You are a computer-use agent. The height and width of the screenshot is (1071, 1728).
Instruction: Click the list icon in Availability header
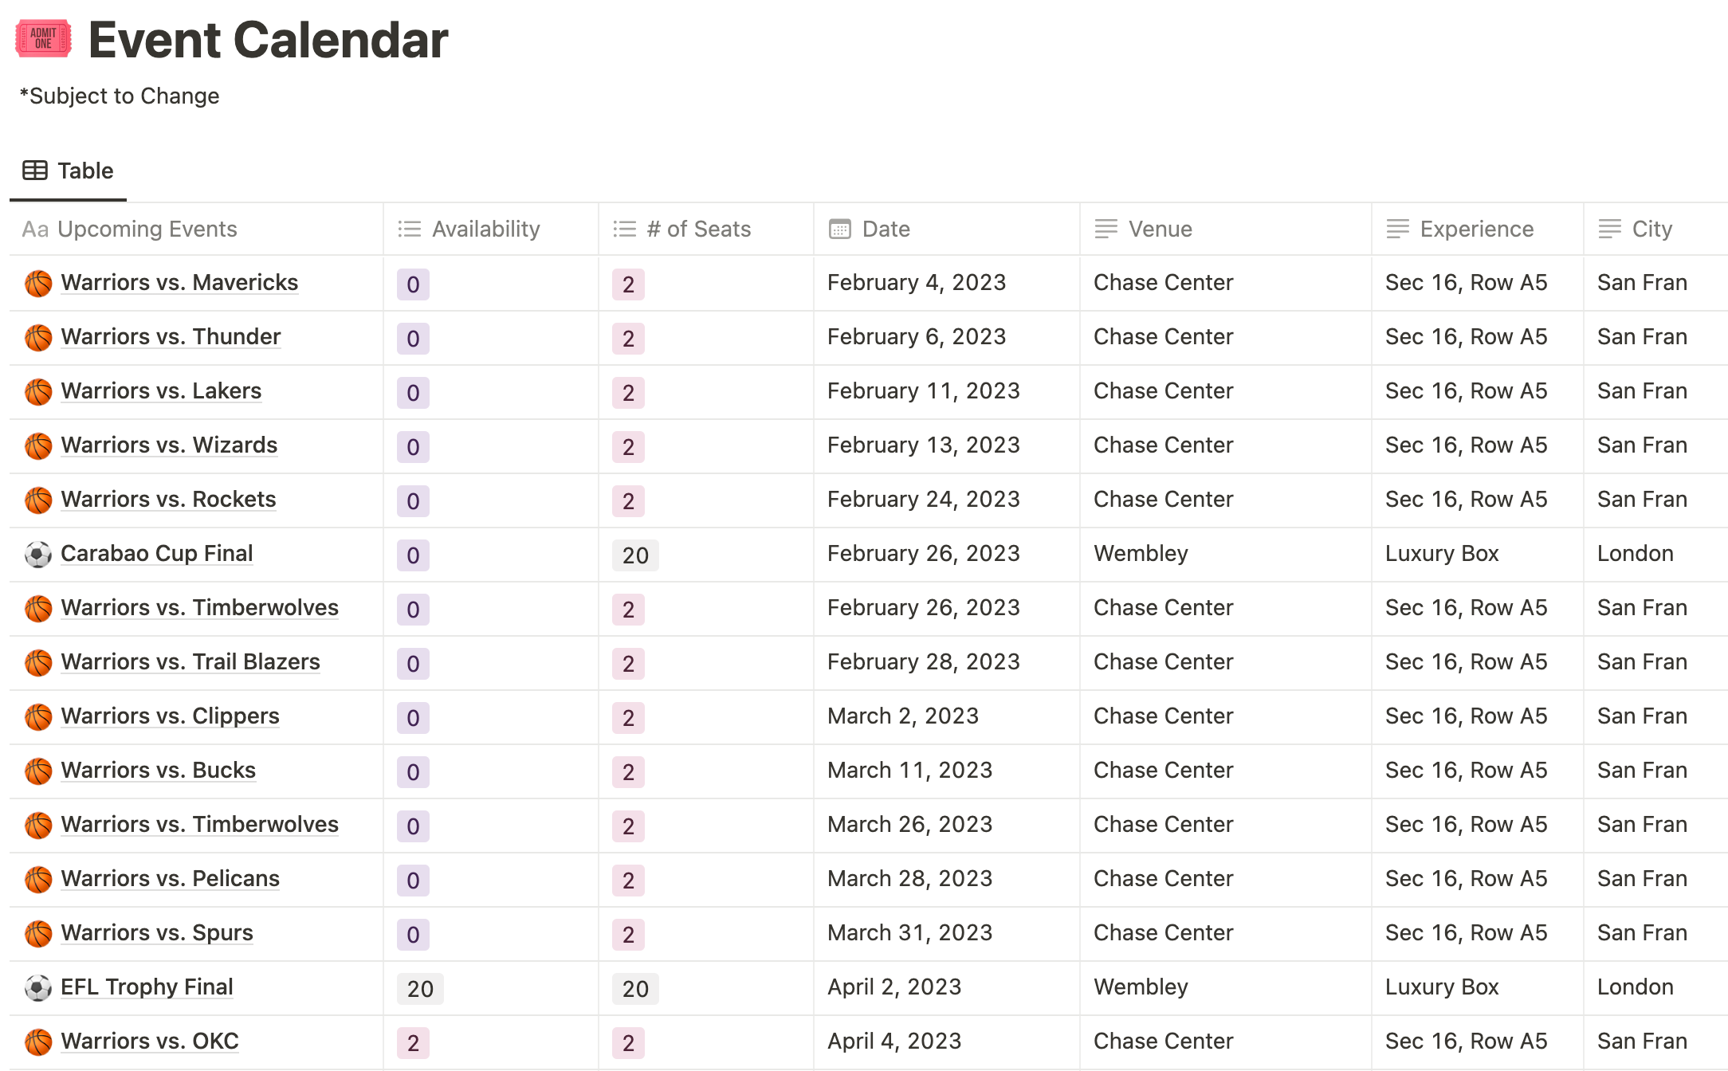click(x=410, y=229)
